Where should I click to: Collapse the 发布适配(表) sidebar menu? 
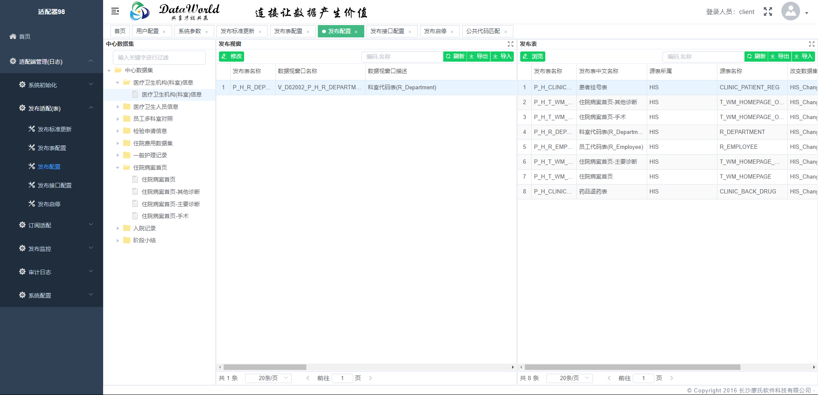[91, 108]
